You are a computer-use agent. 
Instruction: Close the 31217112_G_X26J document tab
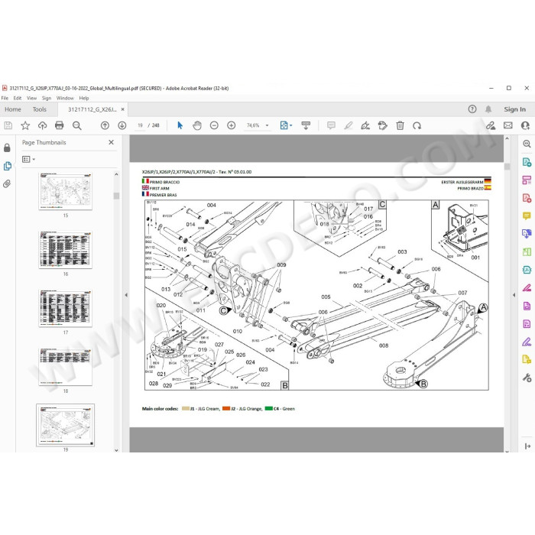pos(123,109)
